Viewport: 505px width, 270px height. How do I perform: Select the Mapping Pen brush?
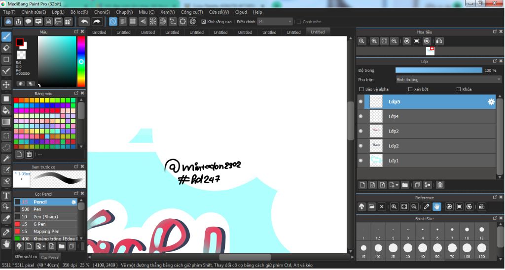click(45, 232)
